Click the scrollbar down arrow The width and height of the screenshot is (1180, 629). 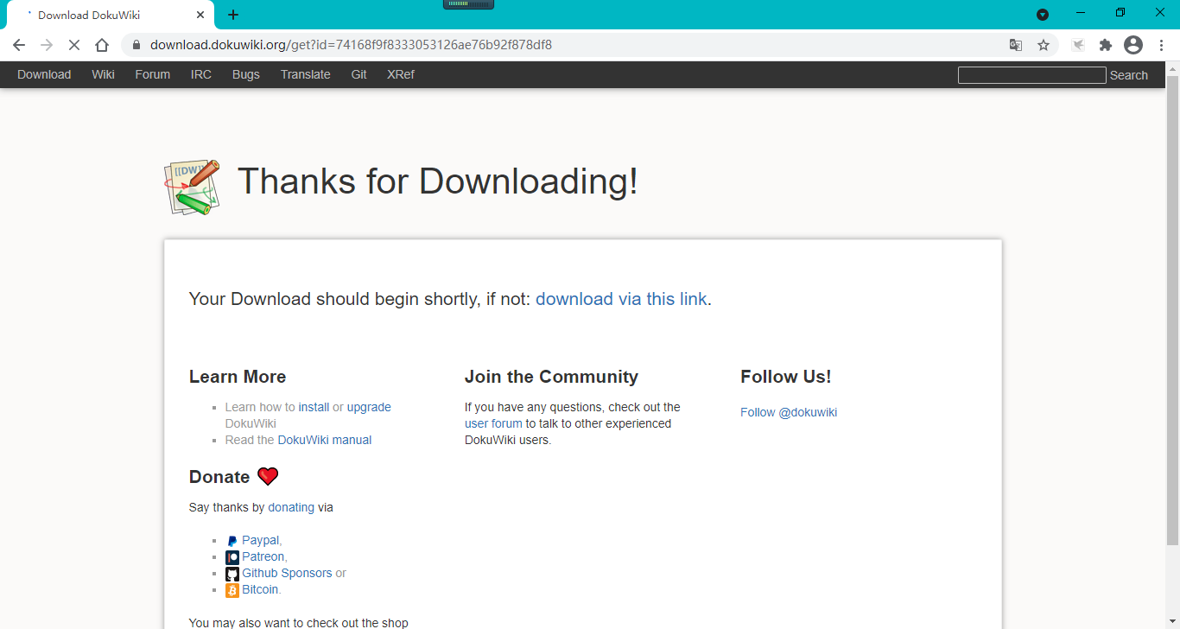(x=1172, y=622)
